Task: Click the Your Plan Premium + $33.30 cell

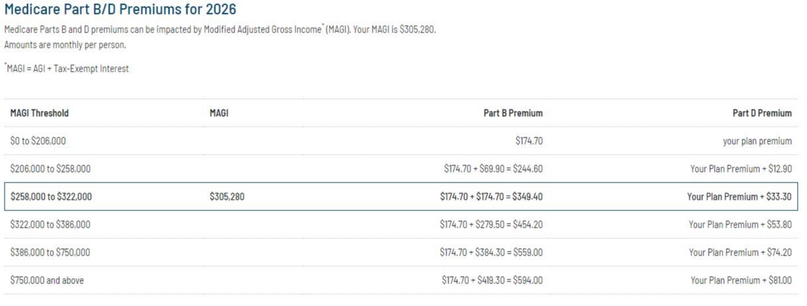Action: point(739,196)
